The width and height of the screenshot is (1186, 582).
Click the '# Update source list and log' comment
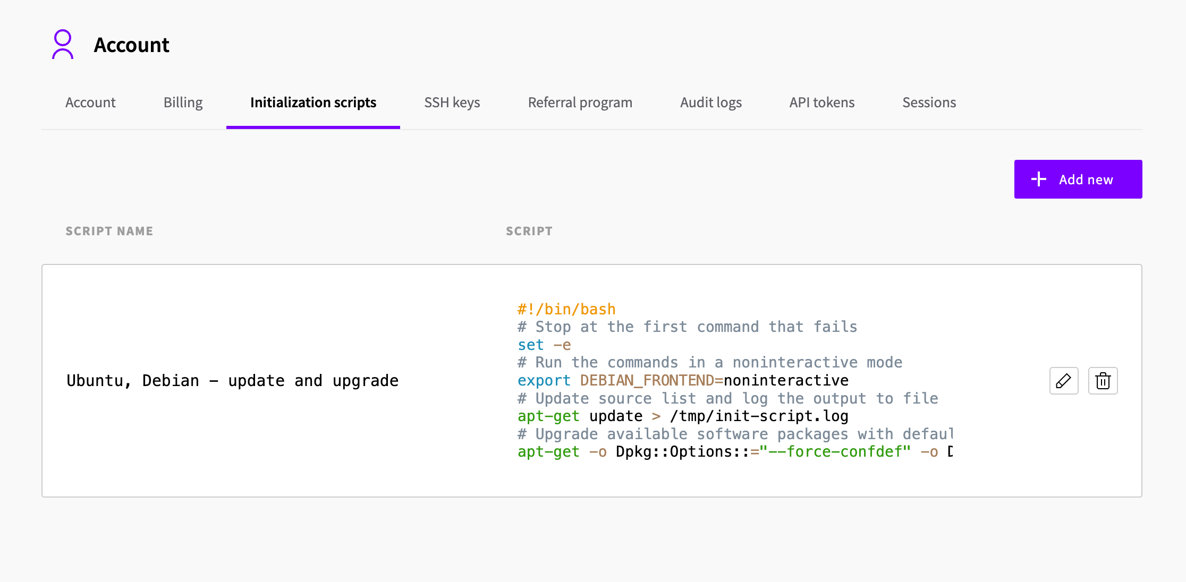click(x=728, y=398)
